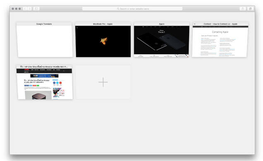Image resolution: width=263 pixels, height=161 pixels.
Task: Open the Share button in toolbar
Action: [x=243, y=9]
